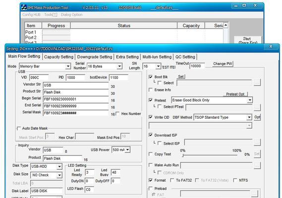This screenshot has height=198, width=282.
Task: Click the Set button beside Copy Test
Action: [257, 154]
